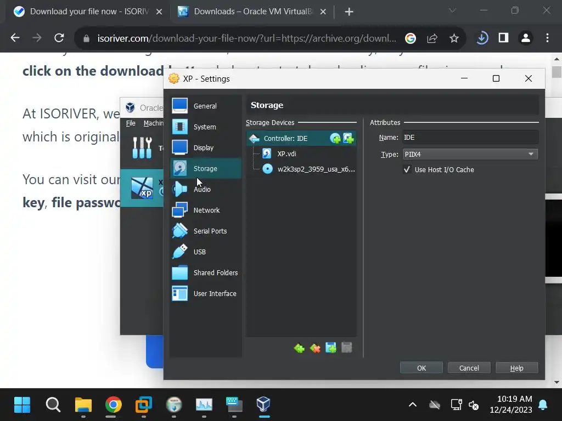Viewport: 562px width, 421px height.
Task: Open System settings category
Action: tap(205, 127)
